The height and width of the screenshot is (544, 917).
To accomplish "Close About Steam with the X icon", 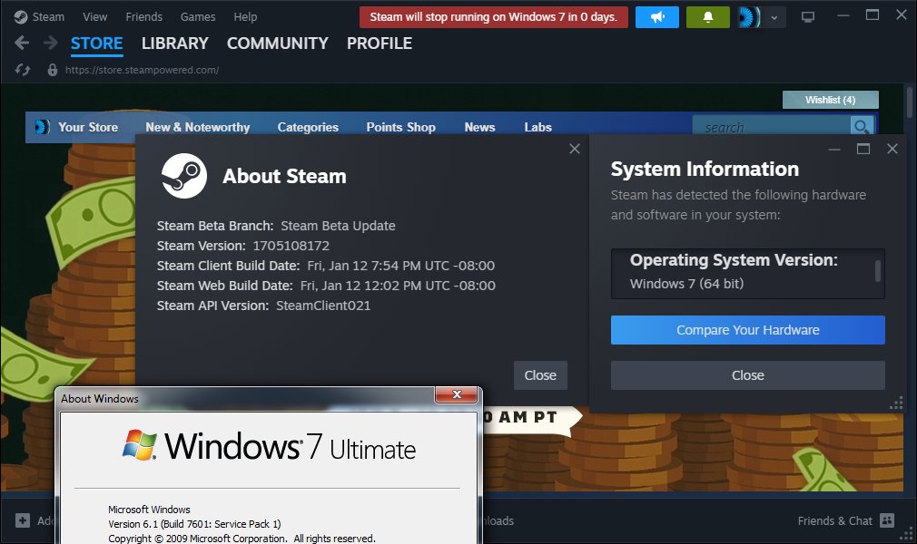I will tap(575, 149).
